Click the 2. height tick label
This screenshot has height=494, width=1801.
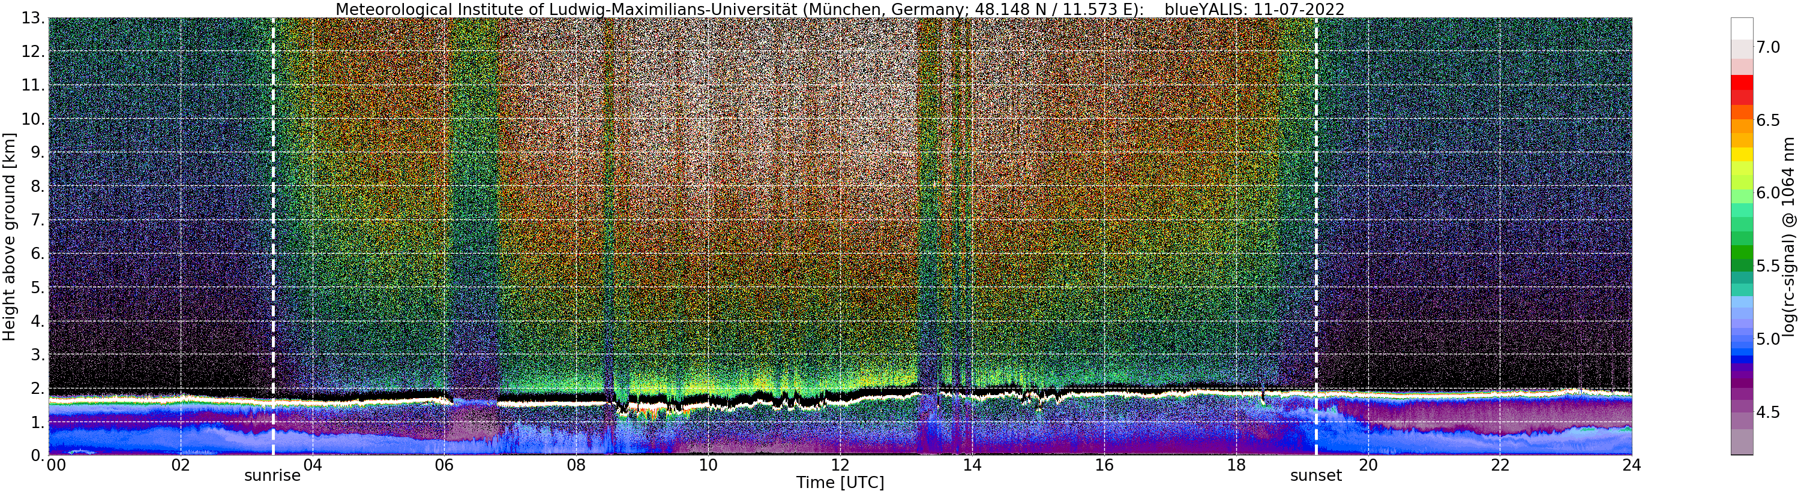pos(38,388)
